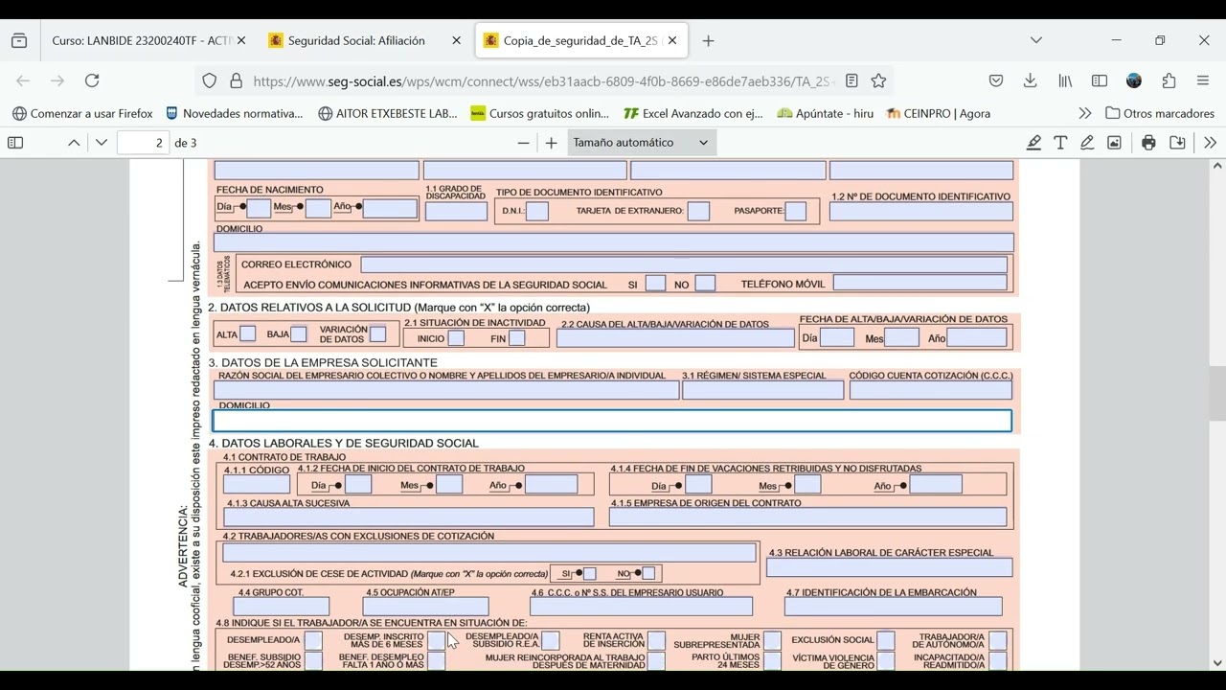Open Firefox application menu
1226x690 pixels.
coord(1203,80)
